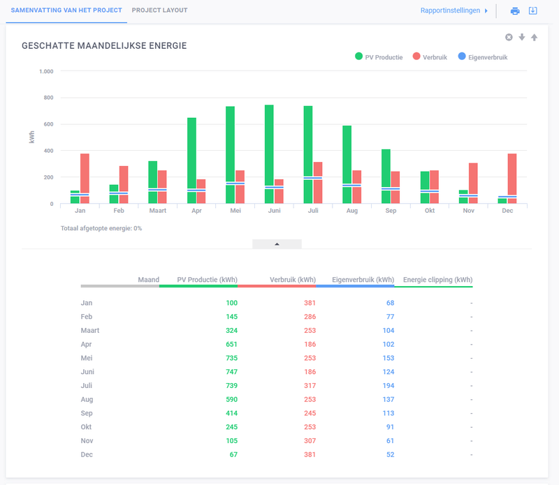Toggle Verbruik legend series

[430, 57]
